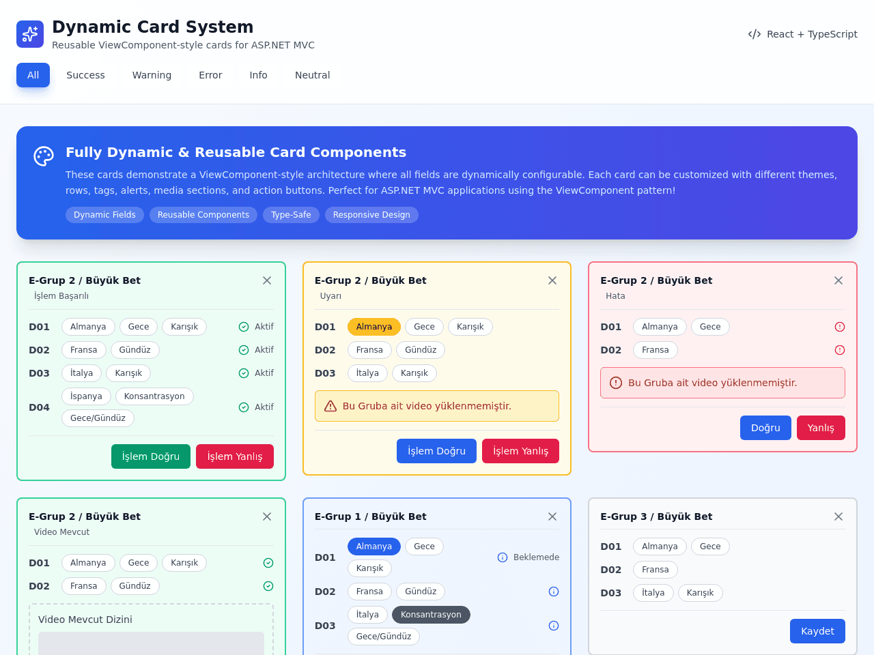Click the highlighted yellow Almanya tag
The width and height of the screenshot is (874, 655).
(x=374, y=327)
